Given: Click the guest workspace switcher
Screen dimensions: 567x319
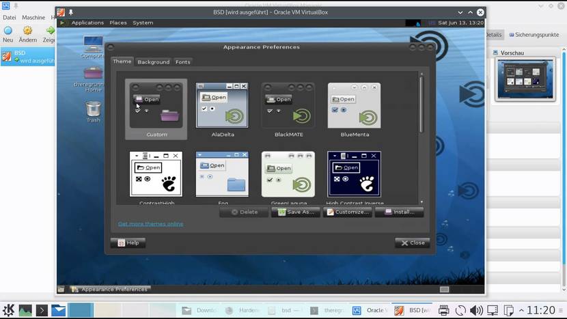Looking at the screenshot, I should pyautogui.click(x=445, y=290).
